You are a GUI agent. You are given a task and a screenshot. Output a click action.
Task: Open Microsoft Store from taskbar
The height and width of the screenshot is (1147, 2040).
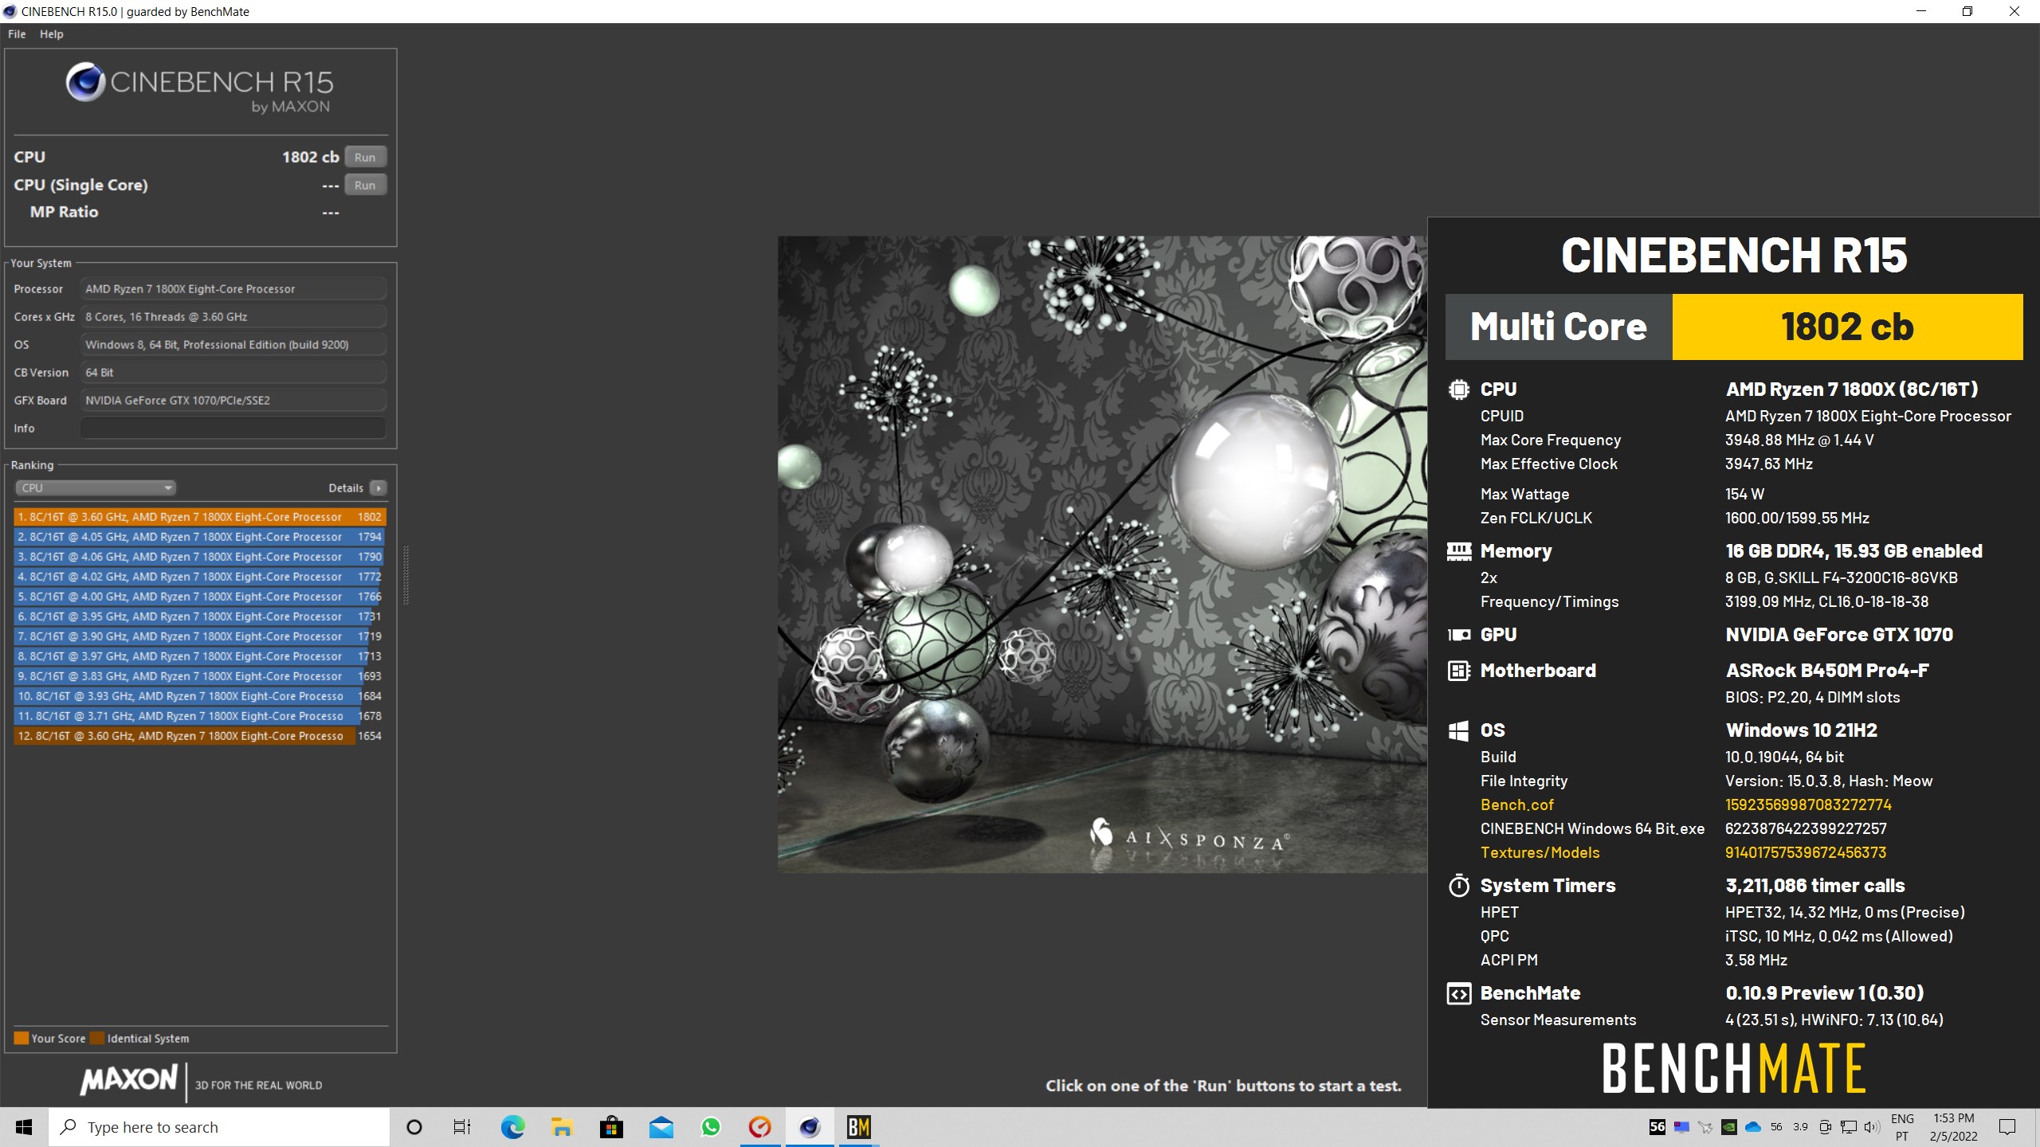coord(611,1127)
